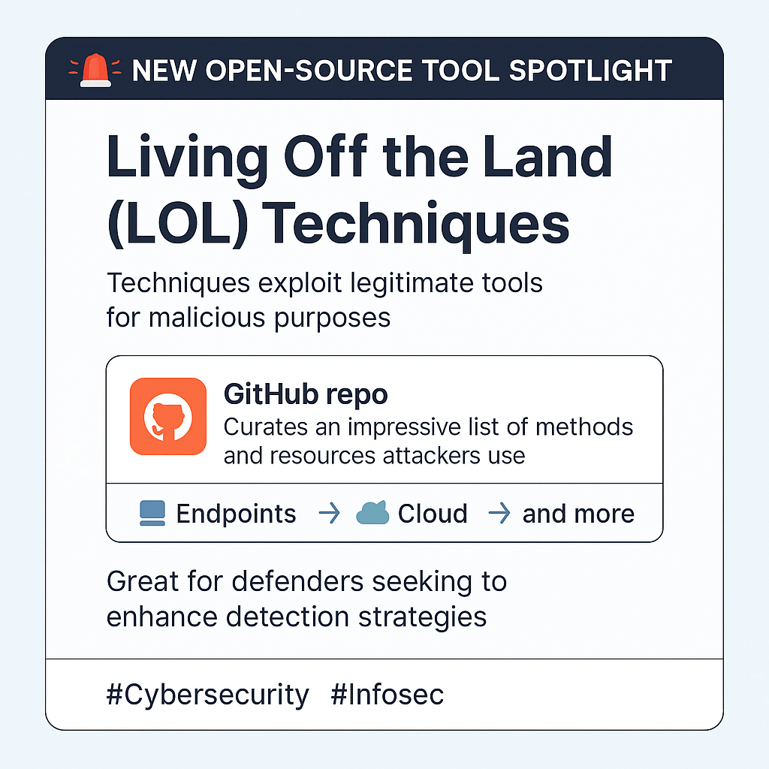
Task: Click the arrow before 'and more'
Action: pyautogui.click(x=499, y=514)
